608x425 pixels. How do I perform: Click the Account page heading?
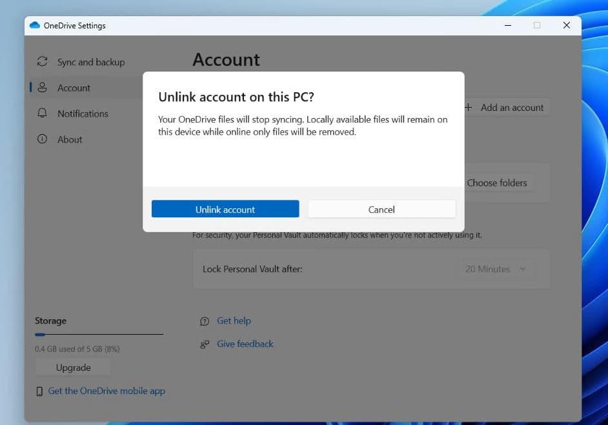227,60
